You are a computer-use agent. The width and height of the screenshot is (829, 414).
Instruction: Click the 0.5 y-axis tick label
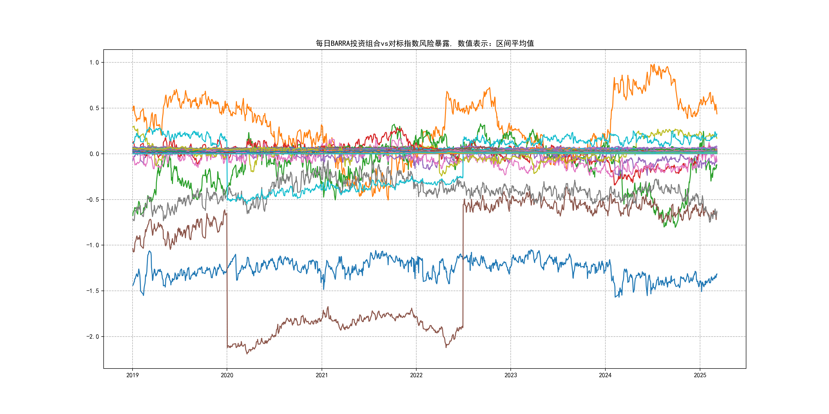(x=94, y=108)
